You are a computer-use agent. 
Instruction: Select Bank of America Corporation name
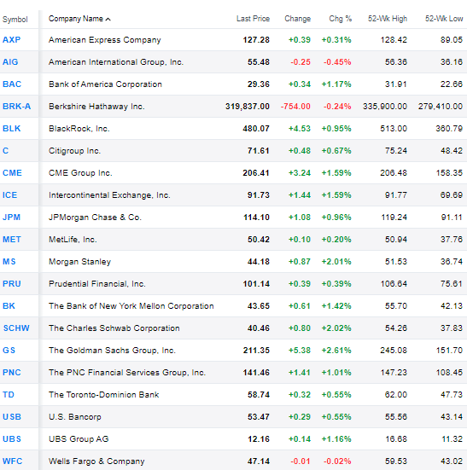click(x=105, y=84)
